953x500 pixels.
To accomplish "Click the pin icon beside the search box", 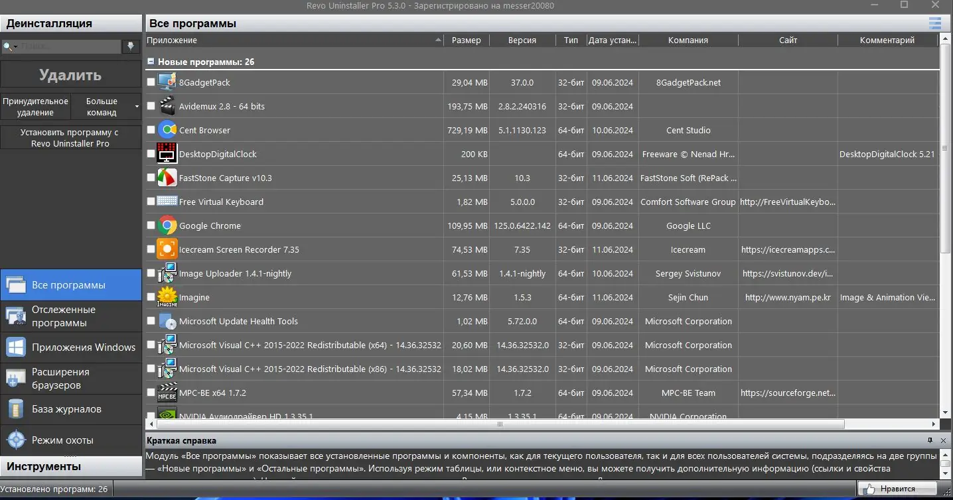I will click(x=131, y=46).
